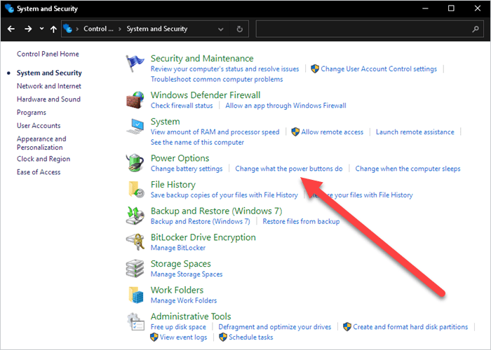This screenshot has width=491, height=350.
Task: Click the Power Options battery icon
Action: coord(135,163)
